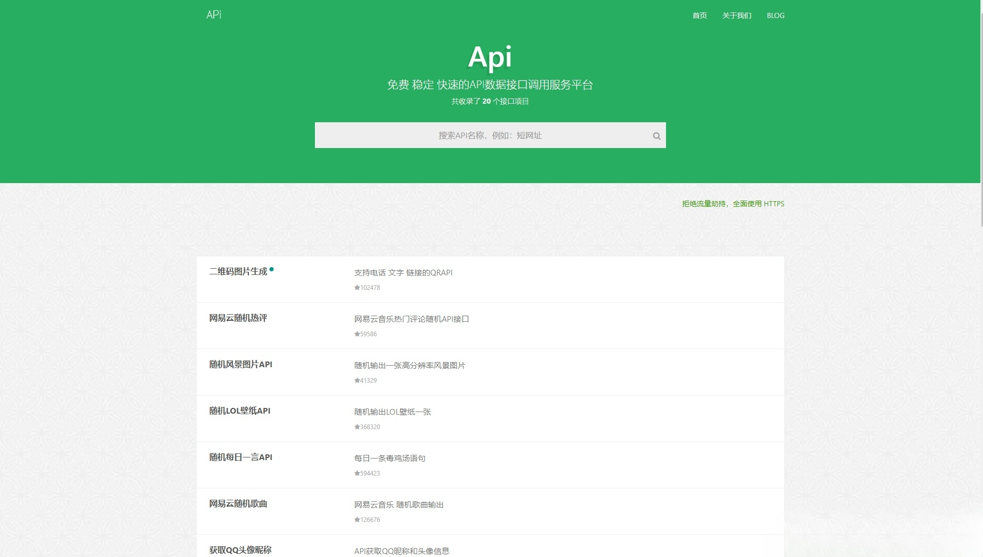
Task: Click the star icon beside 102478
Action: point(356,287)
